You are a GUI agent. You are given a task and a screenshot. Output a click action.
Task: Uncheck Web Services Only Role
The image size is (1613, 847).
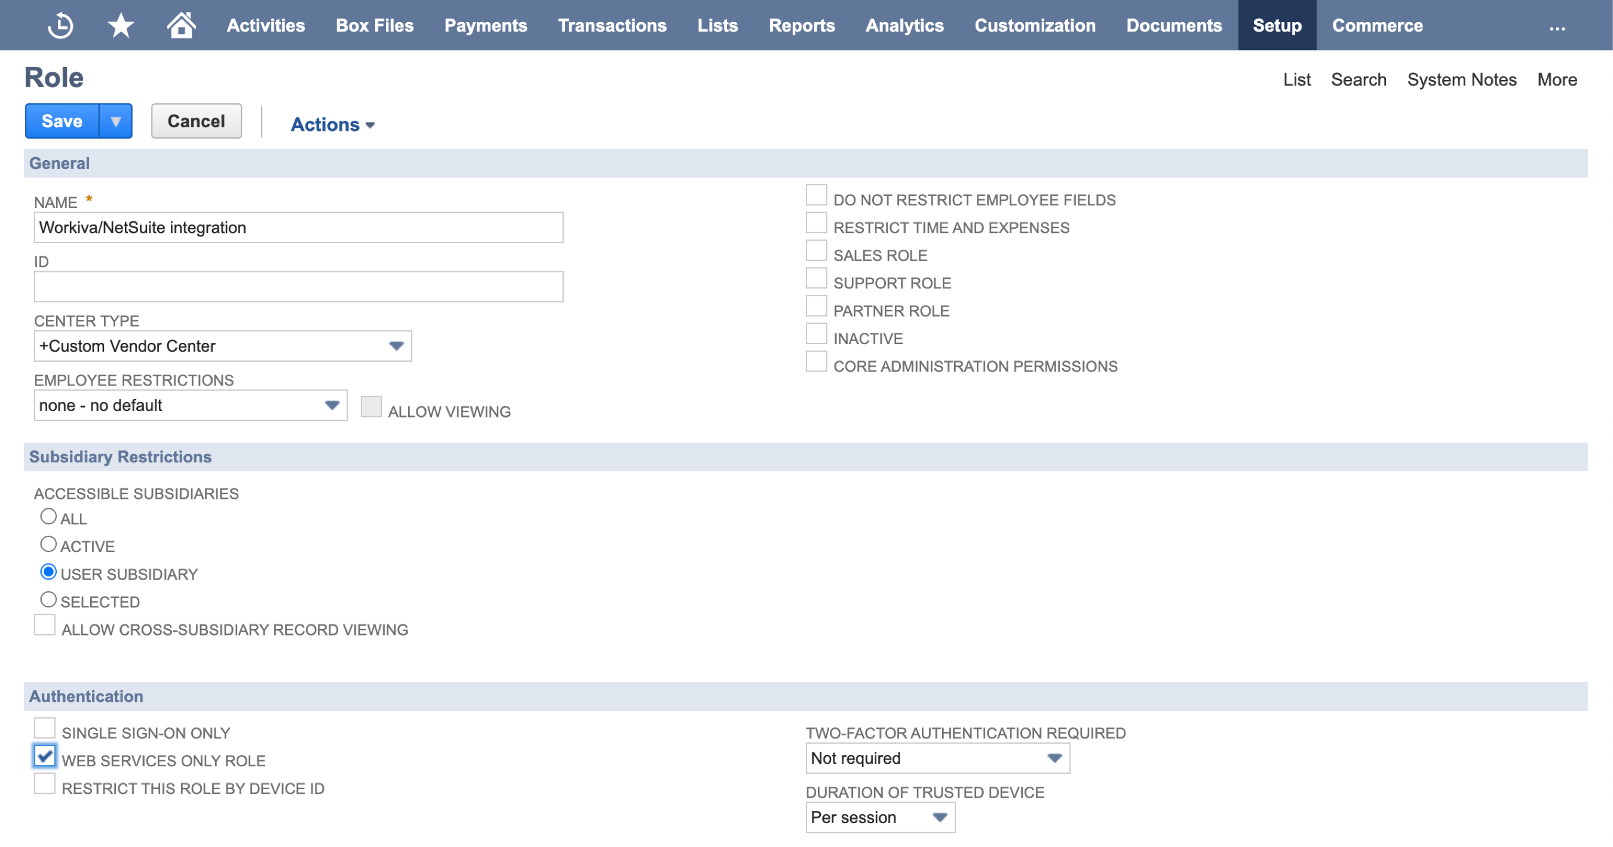[44, 756]
